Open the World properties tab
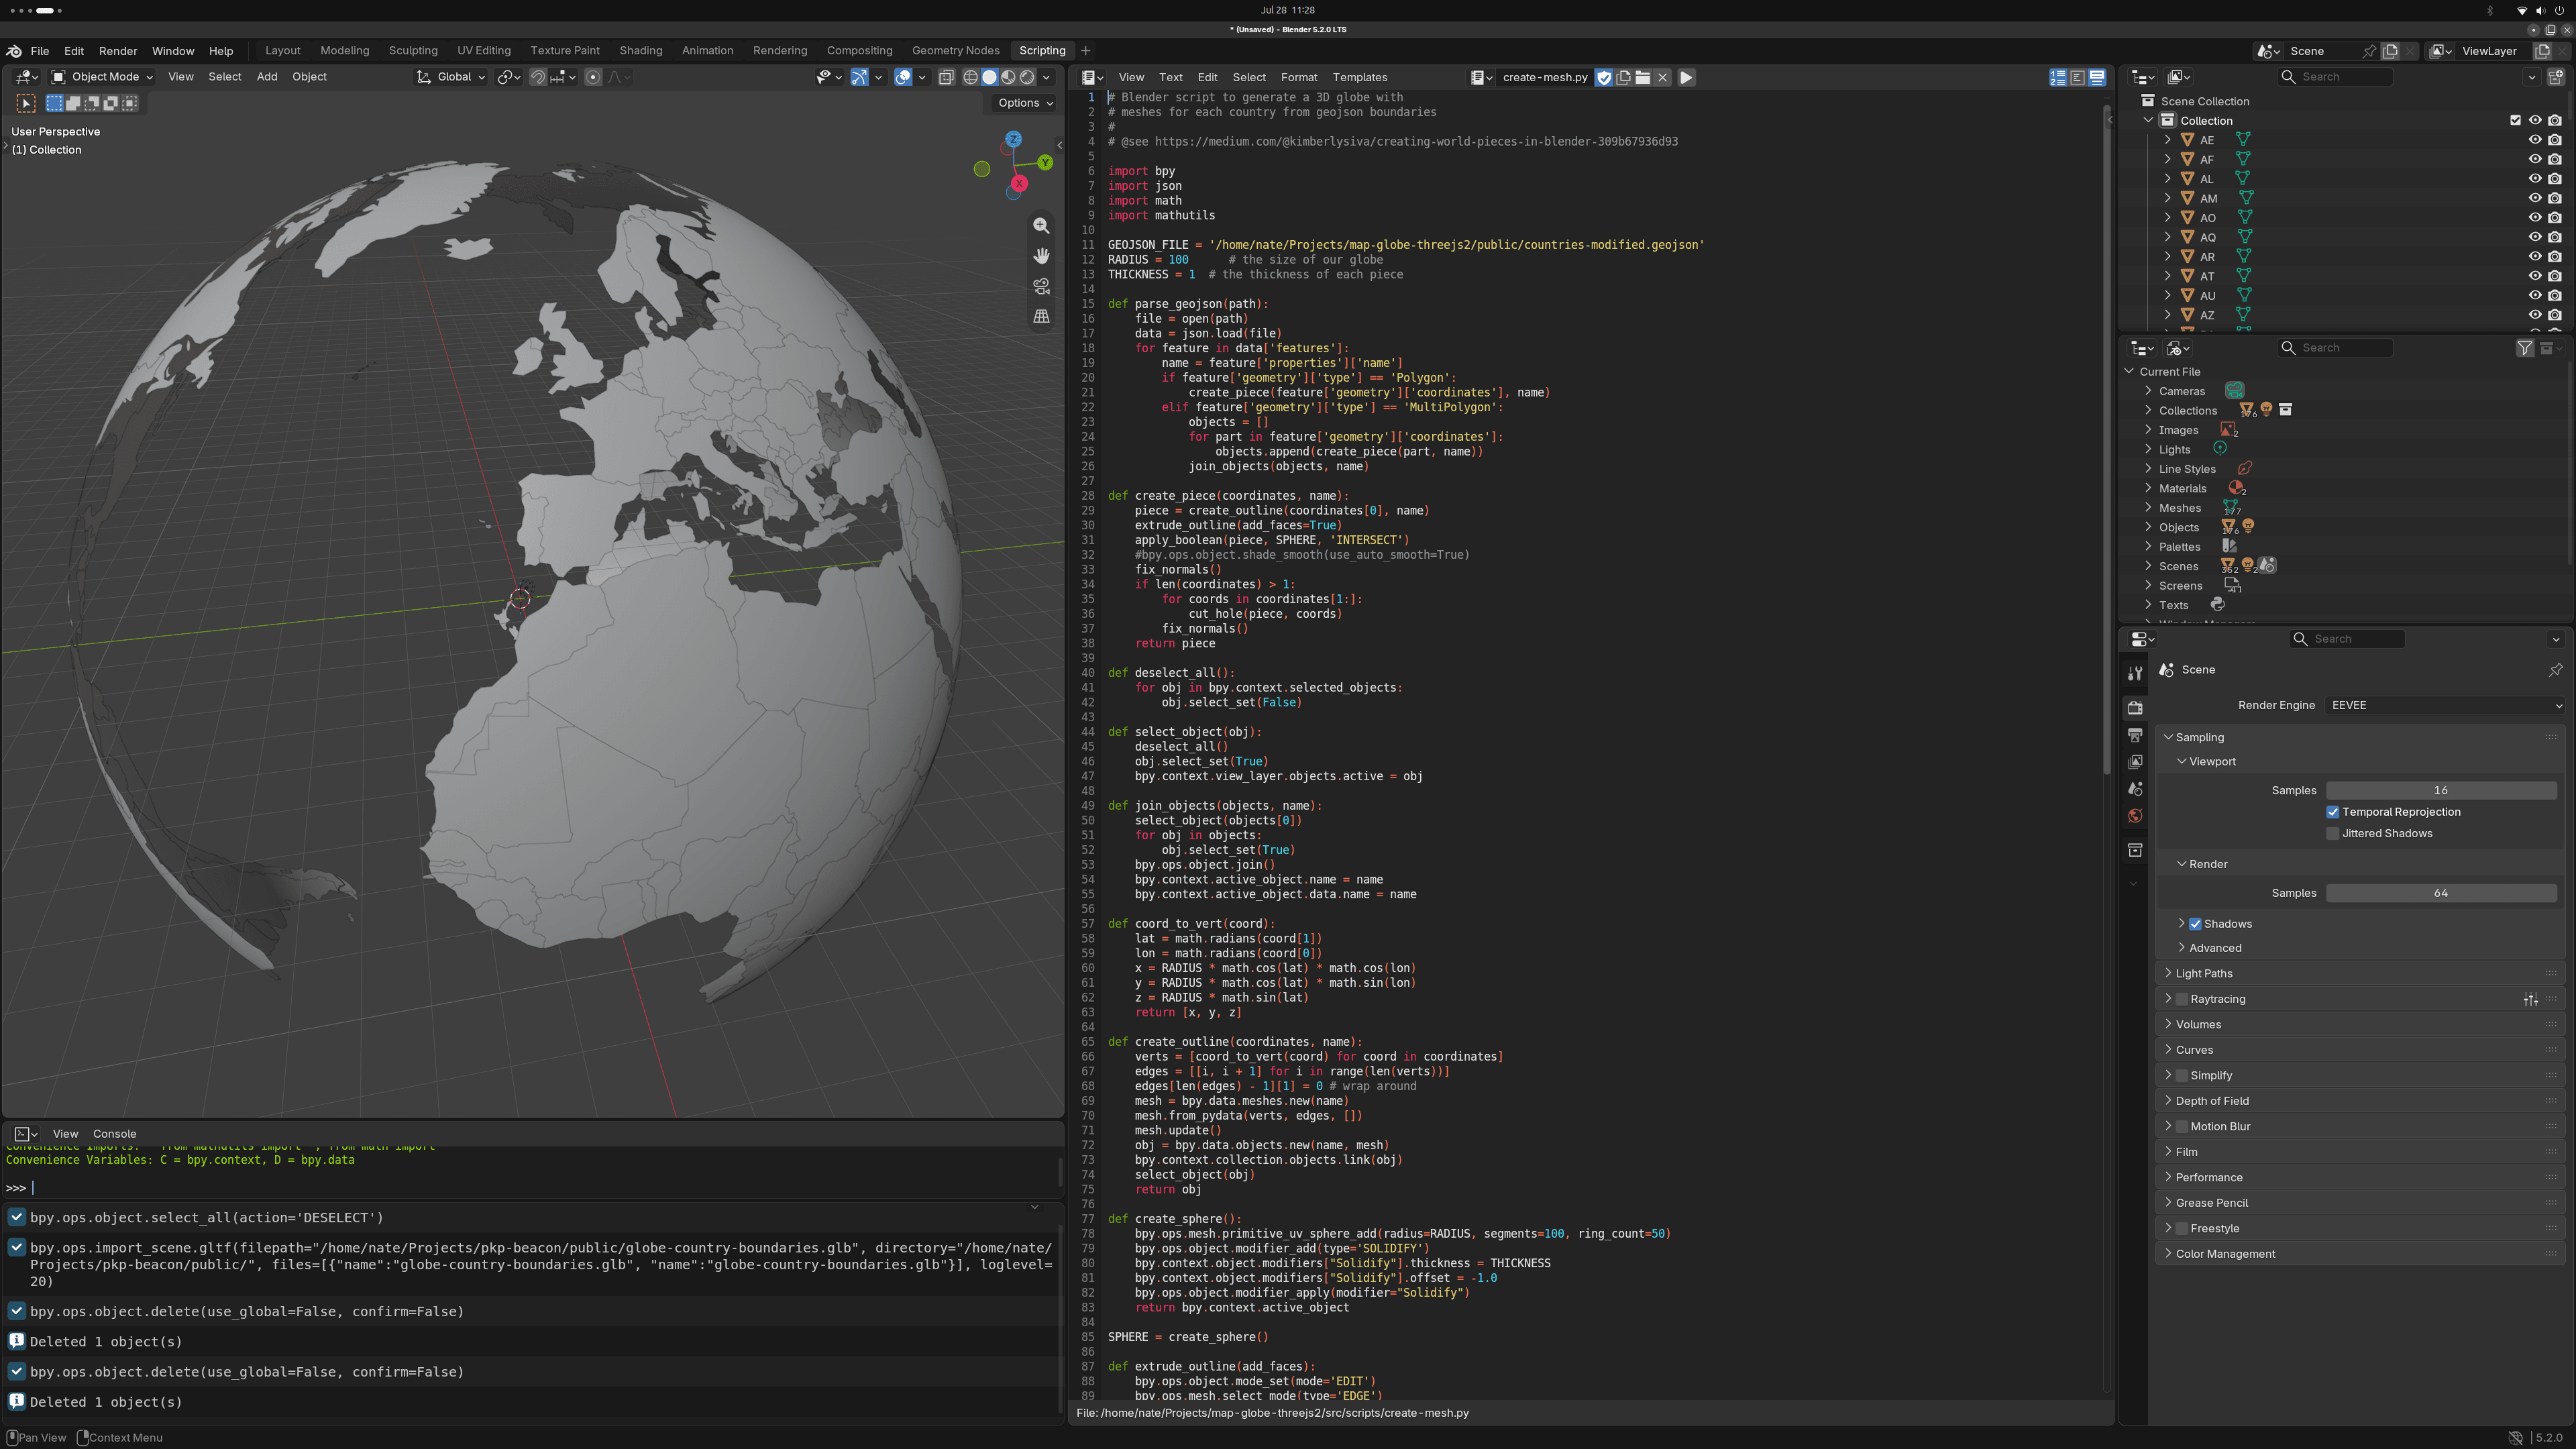Viewport: 2576px width, 1449px height. coord(2135,816)
